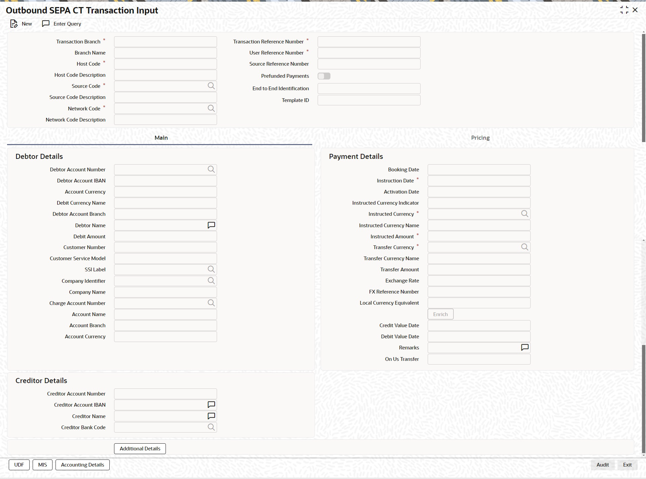646x479 pixels.
Task: Click the Additional Details button
Action: tap(140, 449)
